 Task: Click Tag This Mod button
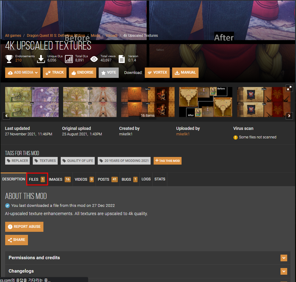coord(168,161)
